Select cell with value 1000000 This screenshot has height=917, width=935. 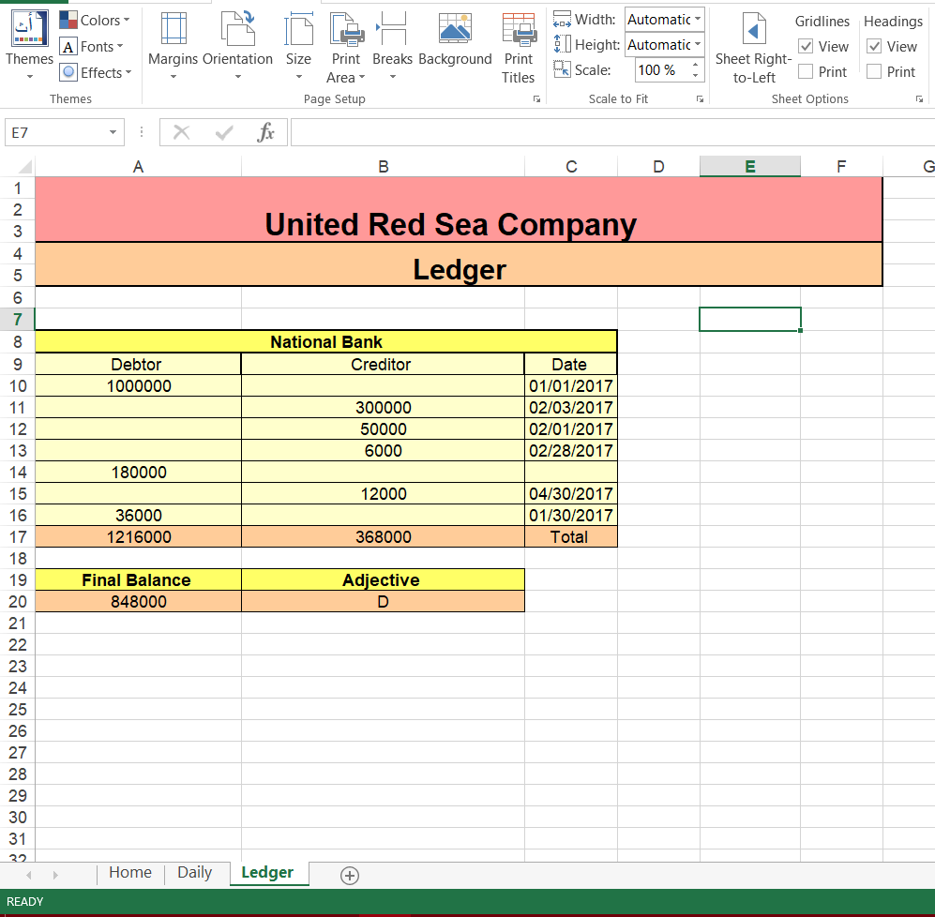pyautogui.click(x=139, y=385)
